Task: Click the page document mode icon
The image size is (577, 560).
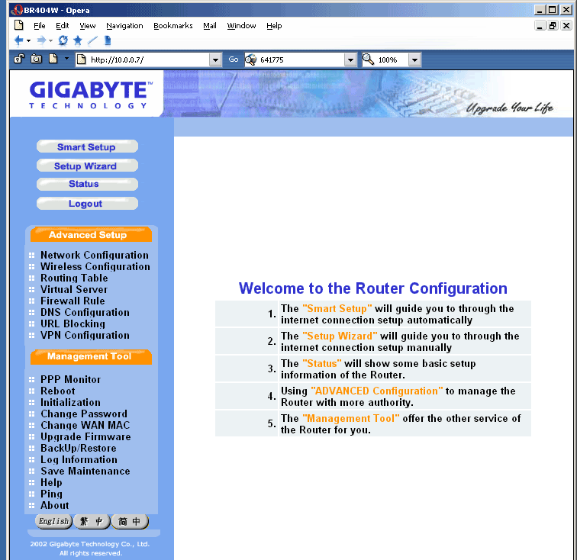Action: pyautogui.click(x=53, y=59)
